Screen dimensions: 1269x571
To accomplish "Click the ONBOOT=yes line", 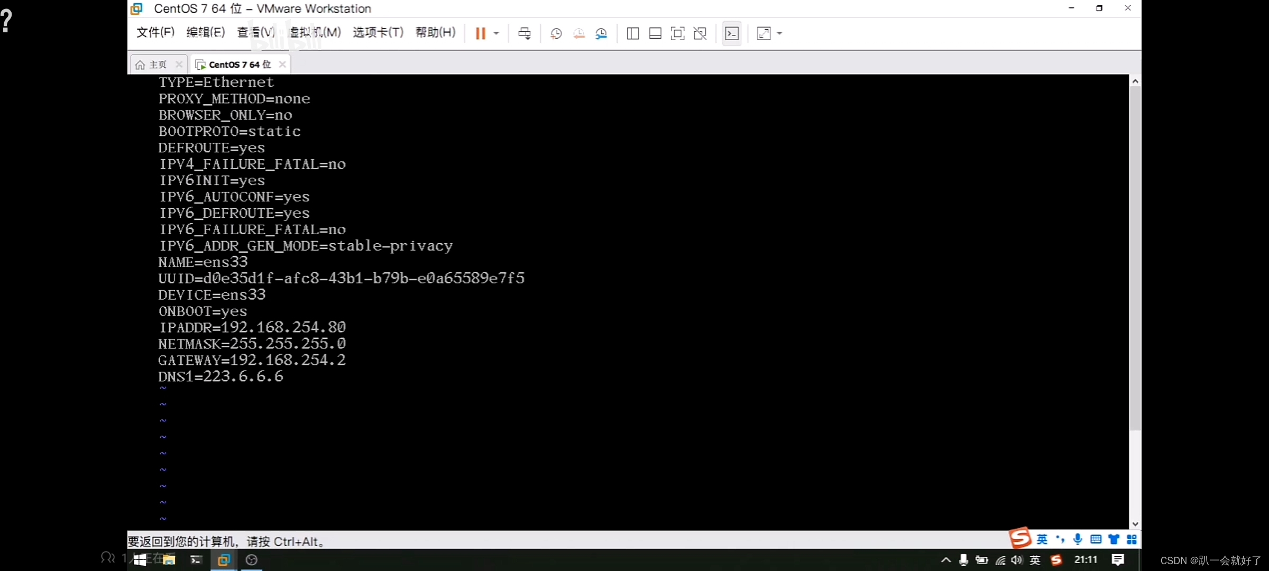I will (203, 311).
